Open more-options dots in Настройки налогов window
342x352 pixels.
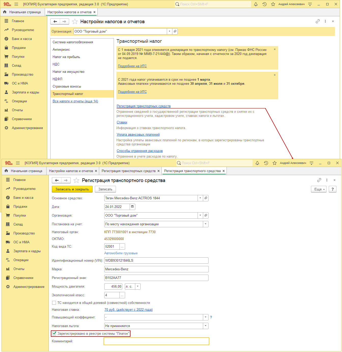pyautogui.click(x=325, y=21)
